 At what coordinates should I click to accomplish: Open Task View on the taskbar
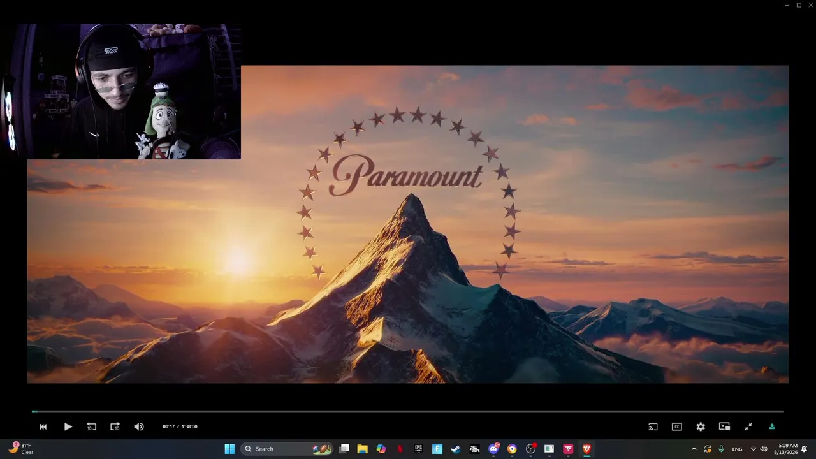point(344,449)
